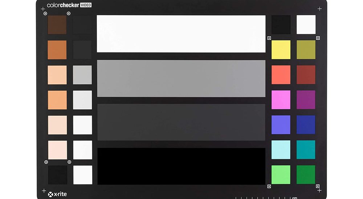363x199 pixels.
Task: Choose the deep purple color patch
Action: pyautogui.click(x=306, y=100)
